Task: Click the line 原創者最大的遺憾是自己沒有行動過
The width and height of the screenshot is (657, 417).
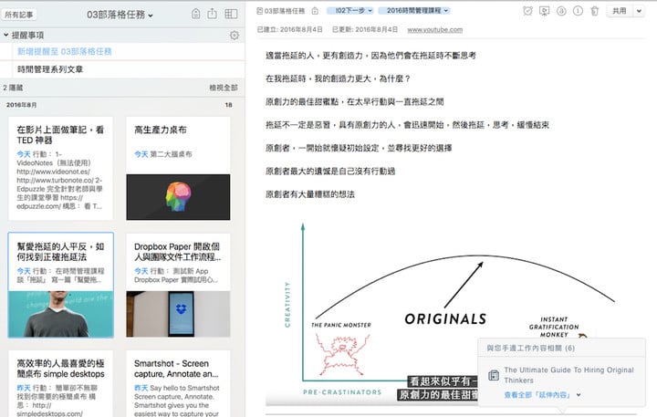Action: tap(330, 171)
